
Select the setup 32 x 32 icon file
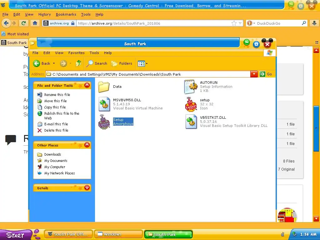click(x=191, y=104)
